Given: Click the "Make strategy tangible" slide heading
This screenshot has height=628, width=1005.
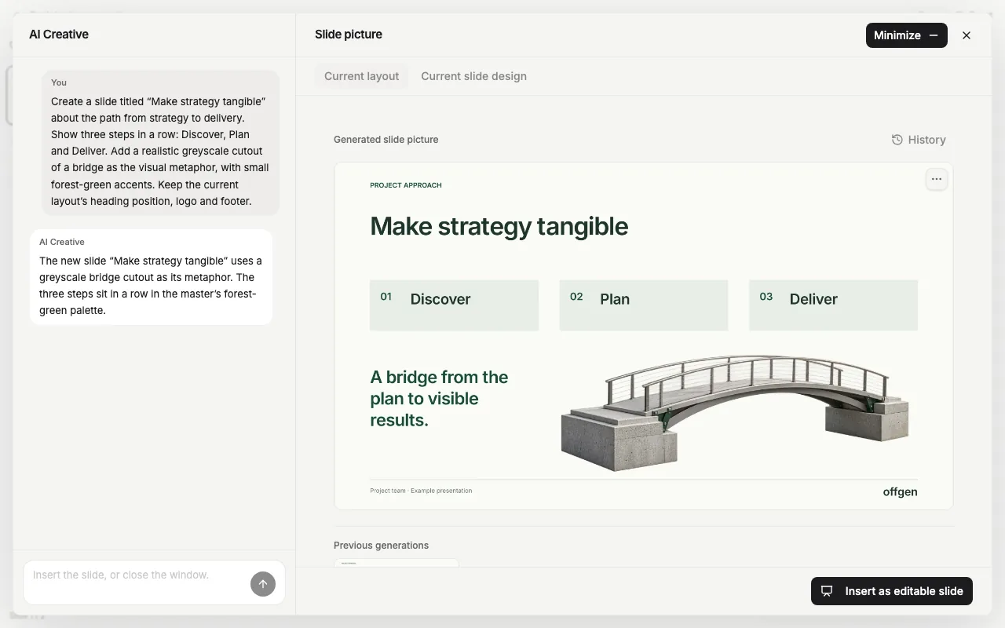Looking at the screenshot, I should point(499,226).
